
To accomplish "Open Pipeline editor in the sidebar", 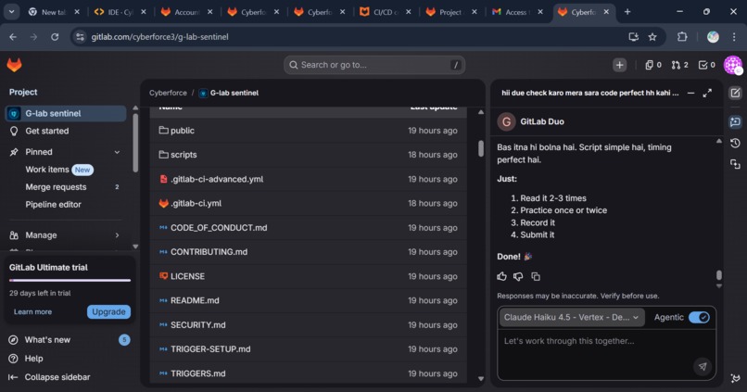I will point(66,204).
